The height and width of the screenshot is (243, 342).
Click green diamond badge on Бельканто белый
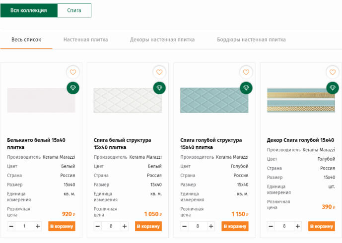[73, 88]
